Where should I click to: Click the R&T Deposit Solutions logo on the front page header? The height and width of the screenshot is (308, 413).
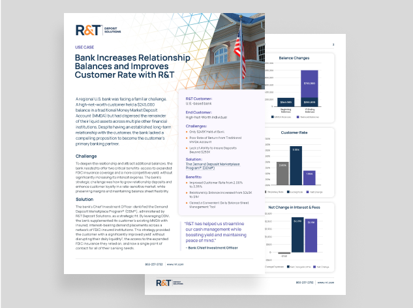99,30
